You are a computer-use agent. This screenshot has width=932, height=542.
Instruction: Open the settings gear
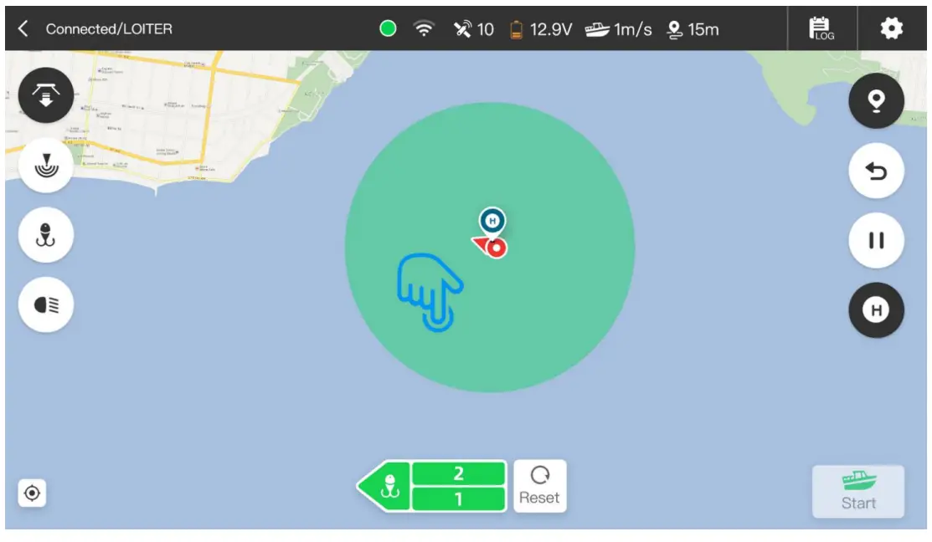(891, 28)
